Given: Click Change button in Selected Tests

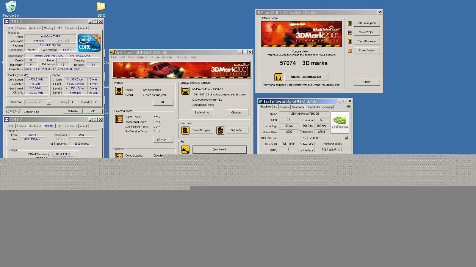Looking at the screenshot, I should (x=163, y=139).
